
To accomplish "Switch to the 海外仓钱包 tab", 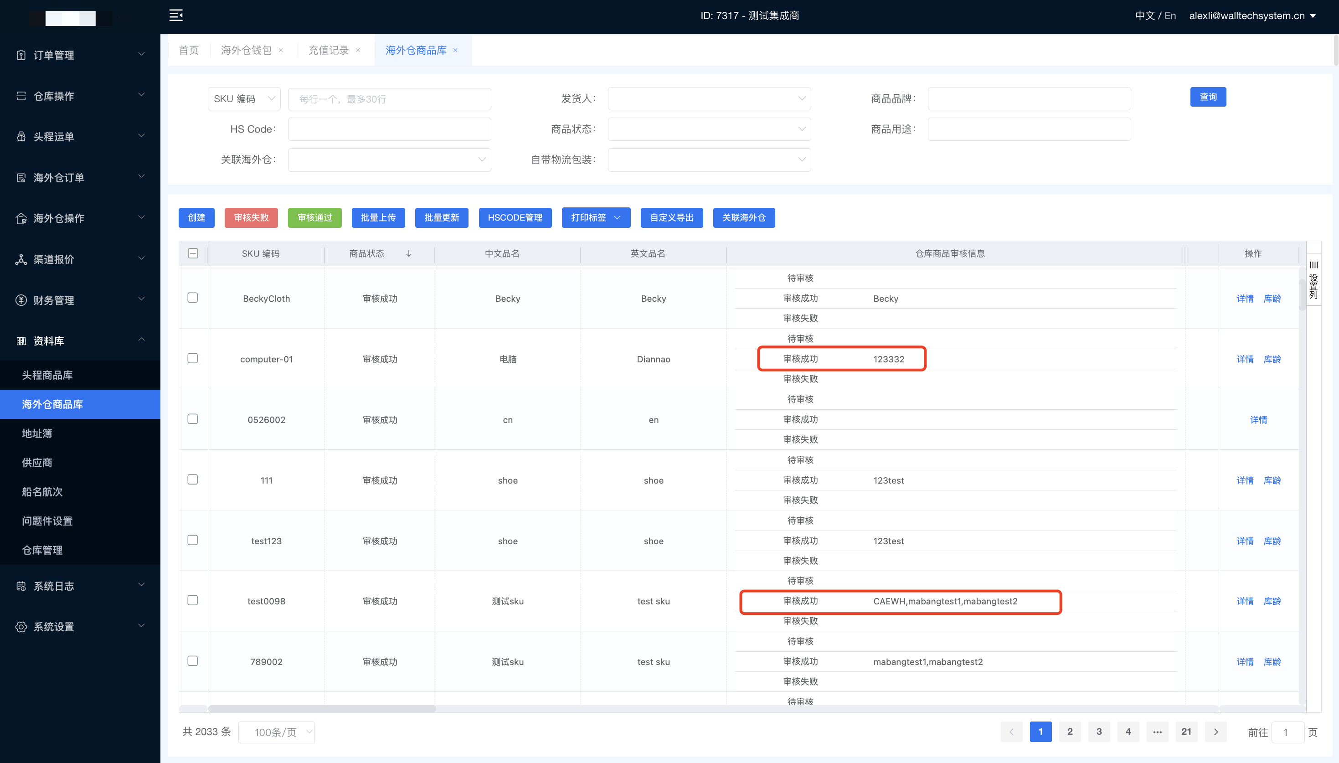I will pyautogui.click(x=246, y=50).
